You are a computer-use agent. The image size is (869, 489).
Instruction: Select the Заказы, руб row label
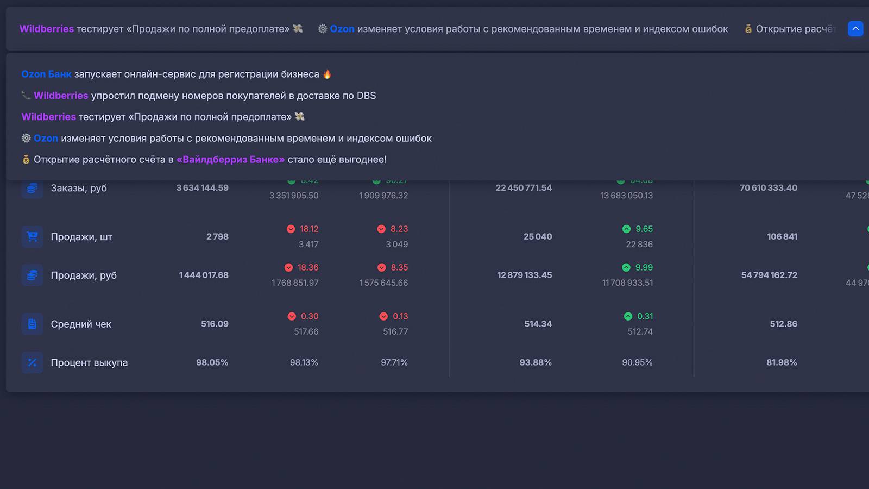(x=79, y=188)
